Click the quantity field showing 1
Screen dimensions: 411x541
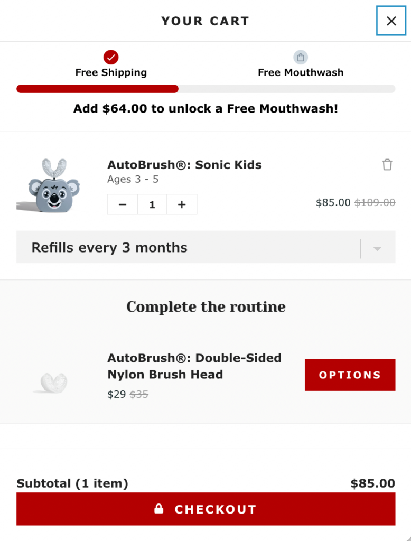152,204
